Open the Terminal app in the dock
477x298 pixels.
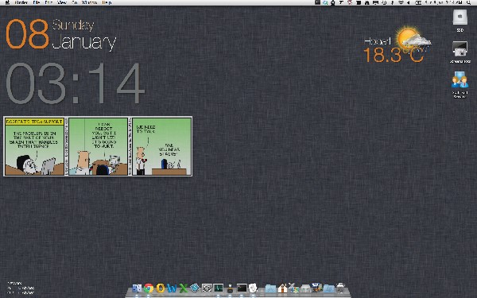pos(242,288)
